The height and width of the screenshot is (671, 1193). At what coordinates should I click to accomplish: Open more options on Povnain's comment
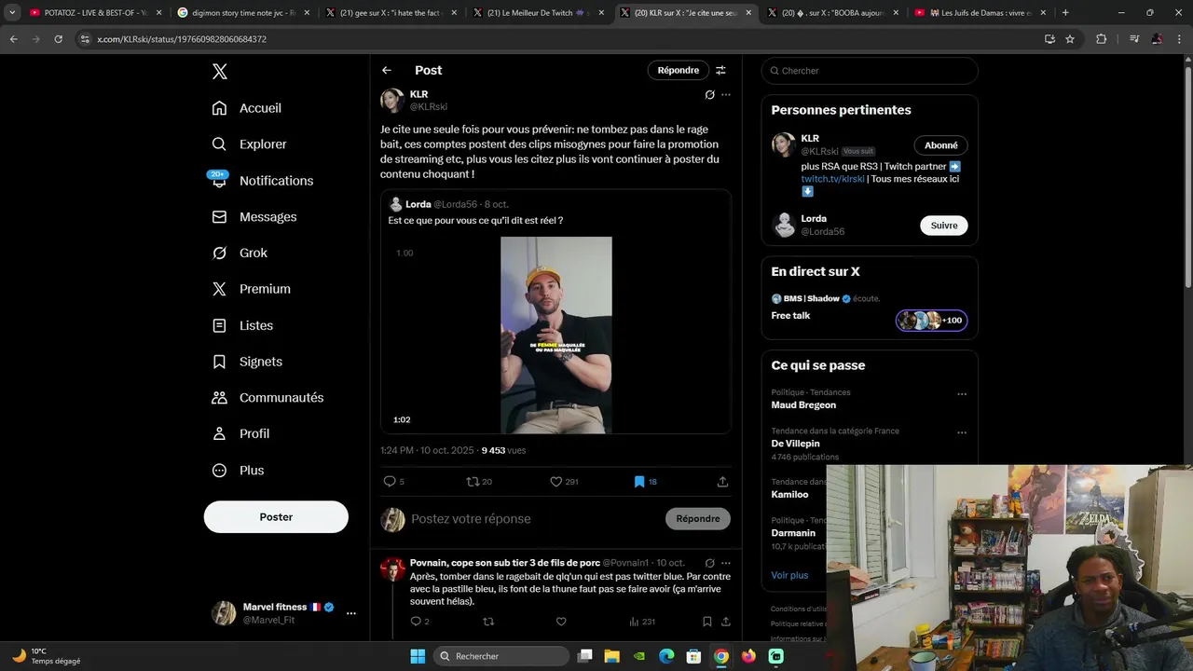pyautogui.click(x=726, y=563)
